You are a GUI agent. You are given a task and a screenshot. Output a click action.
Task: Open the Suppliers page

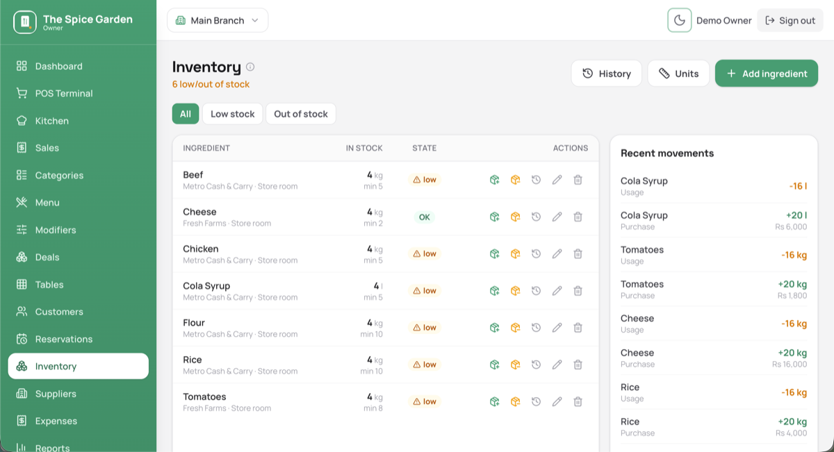[78, 394]
